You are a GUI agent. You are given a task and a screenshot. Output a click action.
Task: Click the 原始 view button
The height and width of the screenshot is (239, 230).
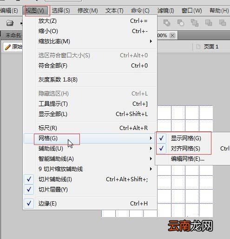13,47
